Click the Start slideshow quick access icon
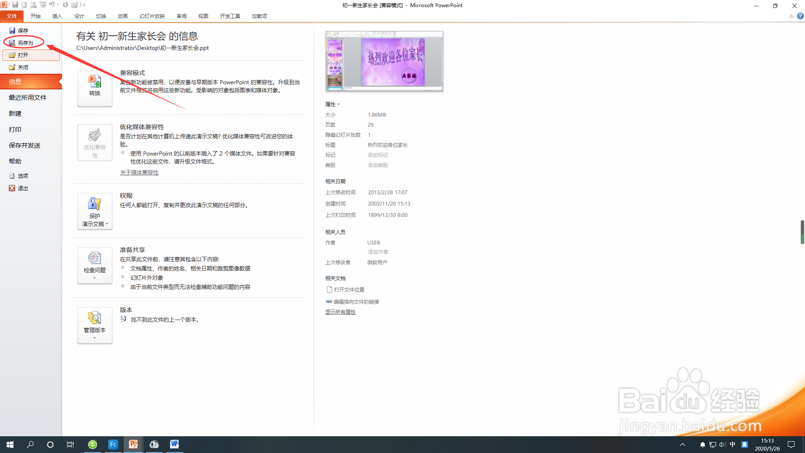This screenshot has width=805, height=453. [x=43, y=5]
